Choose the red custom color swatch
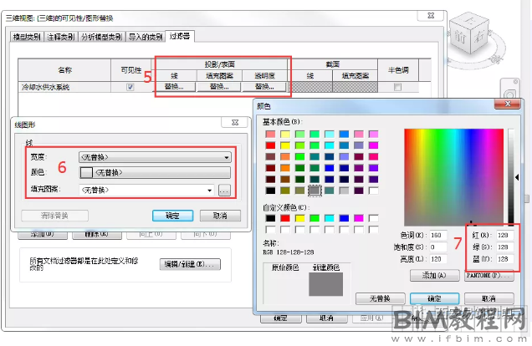Screen dimensions: 532x346 285,218
